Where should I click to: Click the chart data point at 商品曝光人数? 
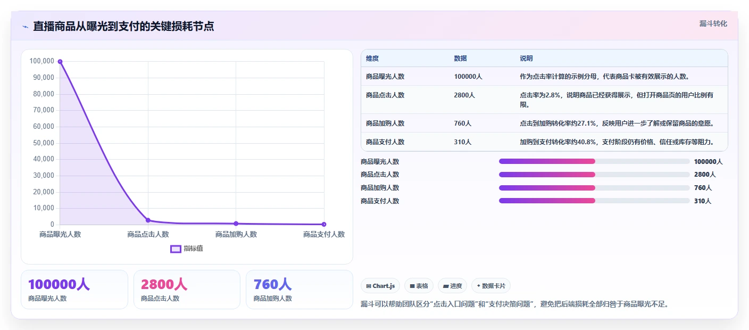tap(60, 62)
